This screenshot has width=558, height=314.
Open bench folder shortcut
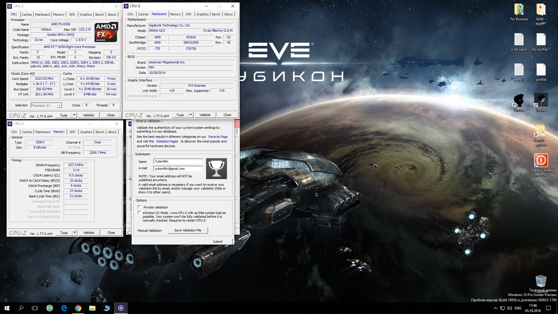[x=541, y=135]
